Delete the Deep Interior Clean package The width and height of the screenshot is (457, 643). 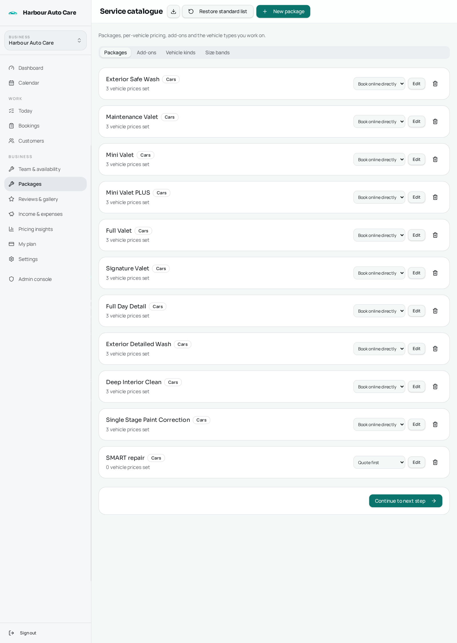point(435,387)
